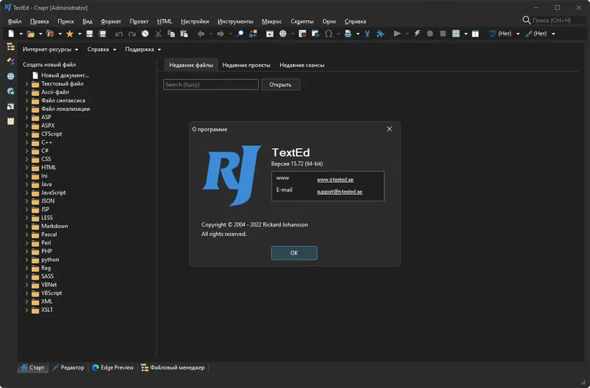Select the XSLT tree item
Image resolution: width=590 pixels, height=388 pixels.
[x=47, y=310]
